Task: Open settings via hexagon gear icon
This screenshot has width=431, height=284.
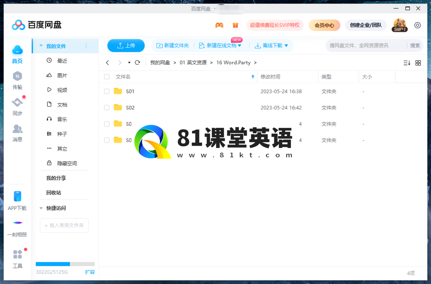Action: (x=418, y=25)
